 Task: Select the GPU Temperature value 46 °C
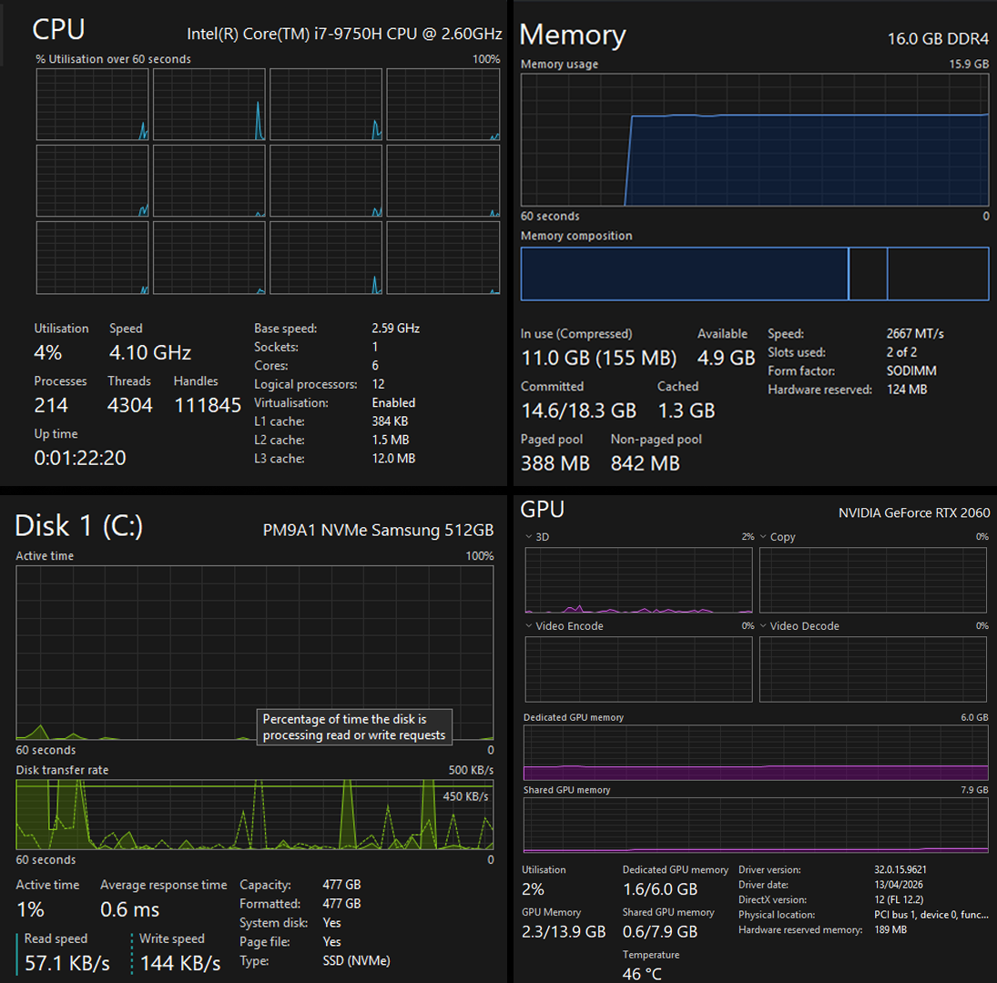642,974
